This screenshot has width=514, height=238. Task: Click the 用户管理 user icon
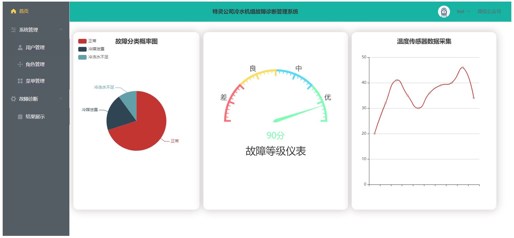[x=20, y=48]
